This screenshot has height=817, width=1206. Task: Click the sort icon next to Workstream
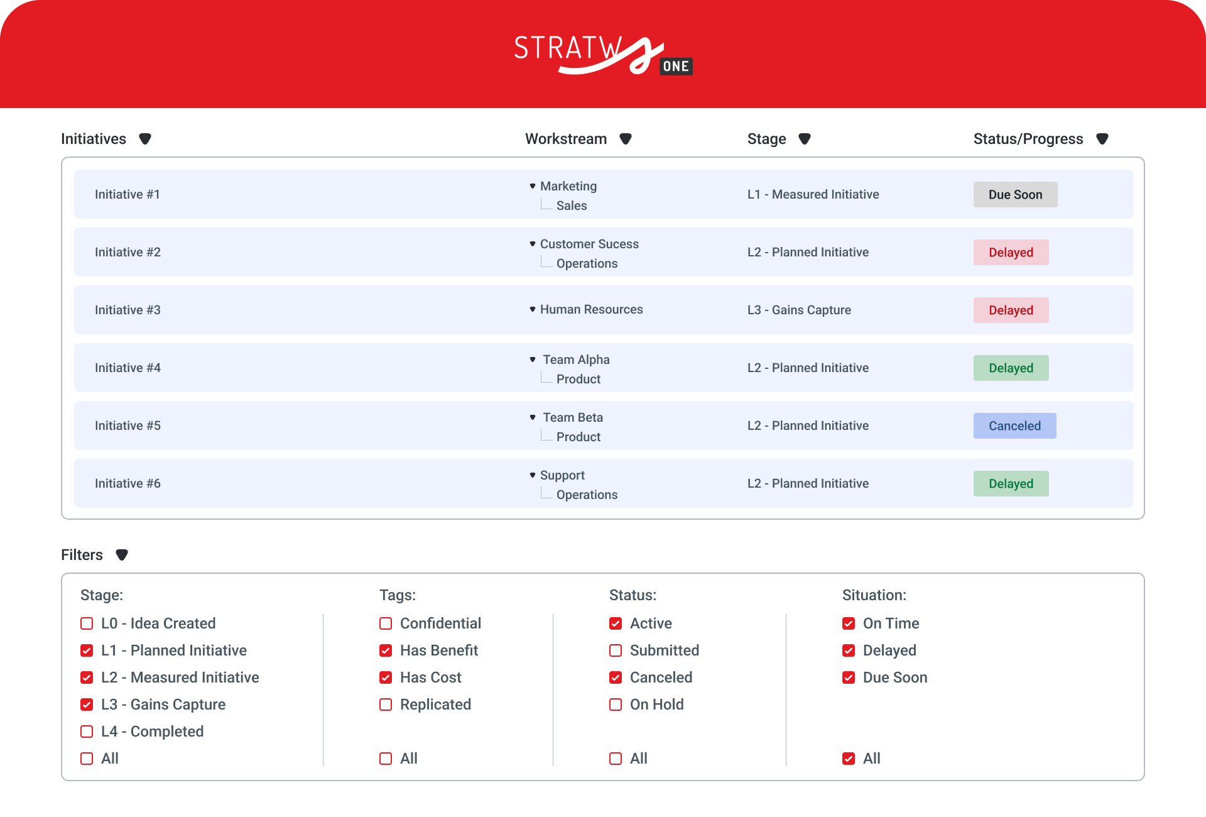626,139
